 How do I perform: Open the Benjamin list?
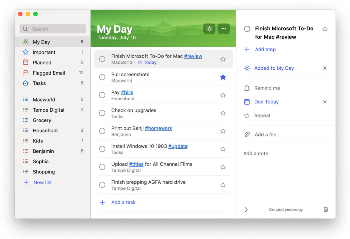pyautogui.click(x=53, y=151)
